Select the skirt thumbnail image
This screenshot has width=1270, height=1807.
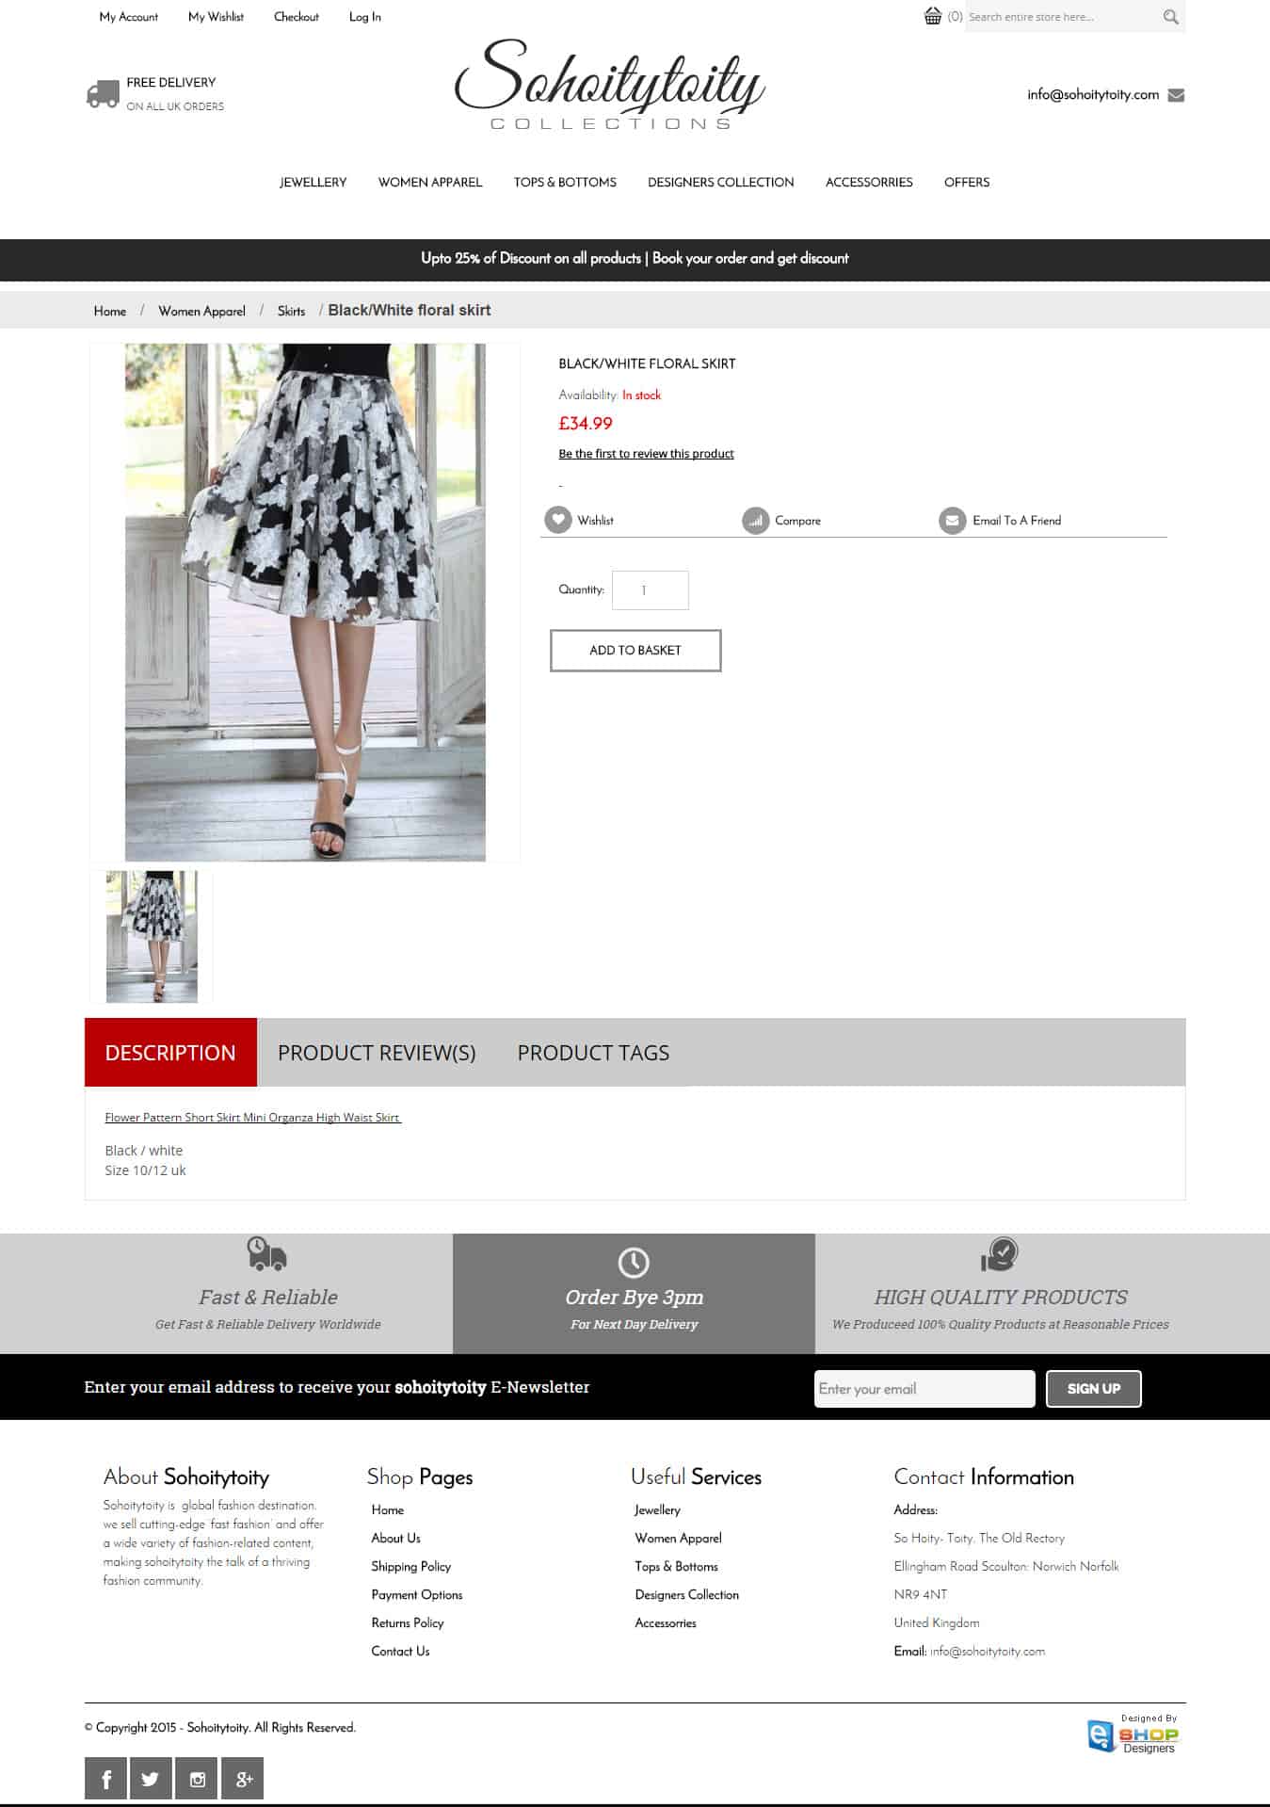coord(152,936)
